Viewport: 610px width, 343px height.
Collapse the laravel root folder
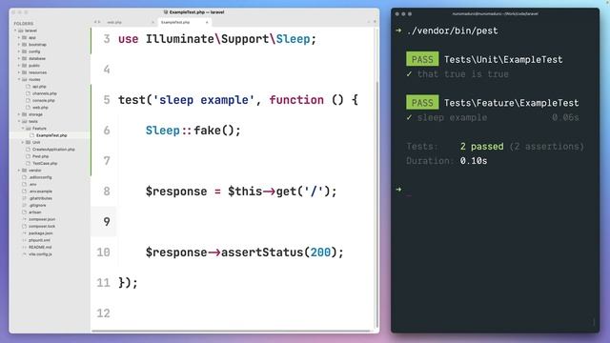pyautogui.click(x=15, y=30)
